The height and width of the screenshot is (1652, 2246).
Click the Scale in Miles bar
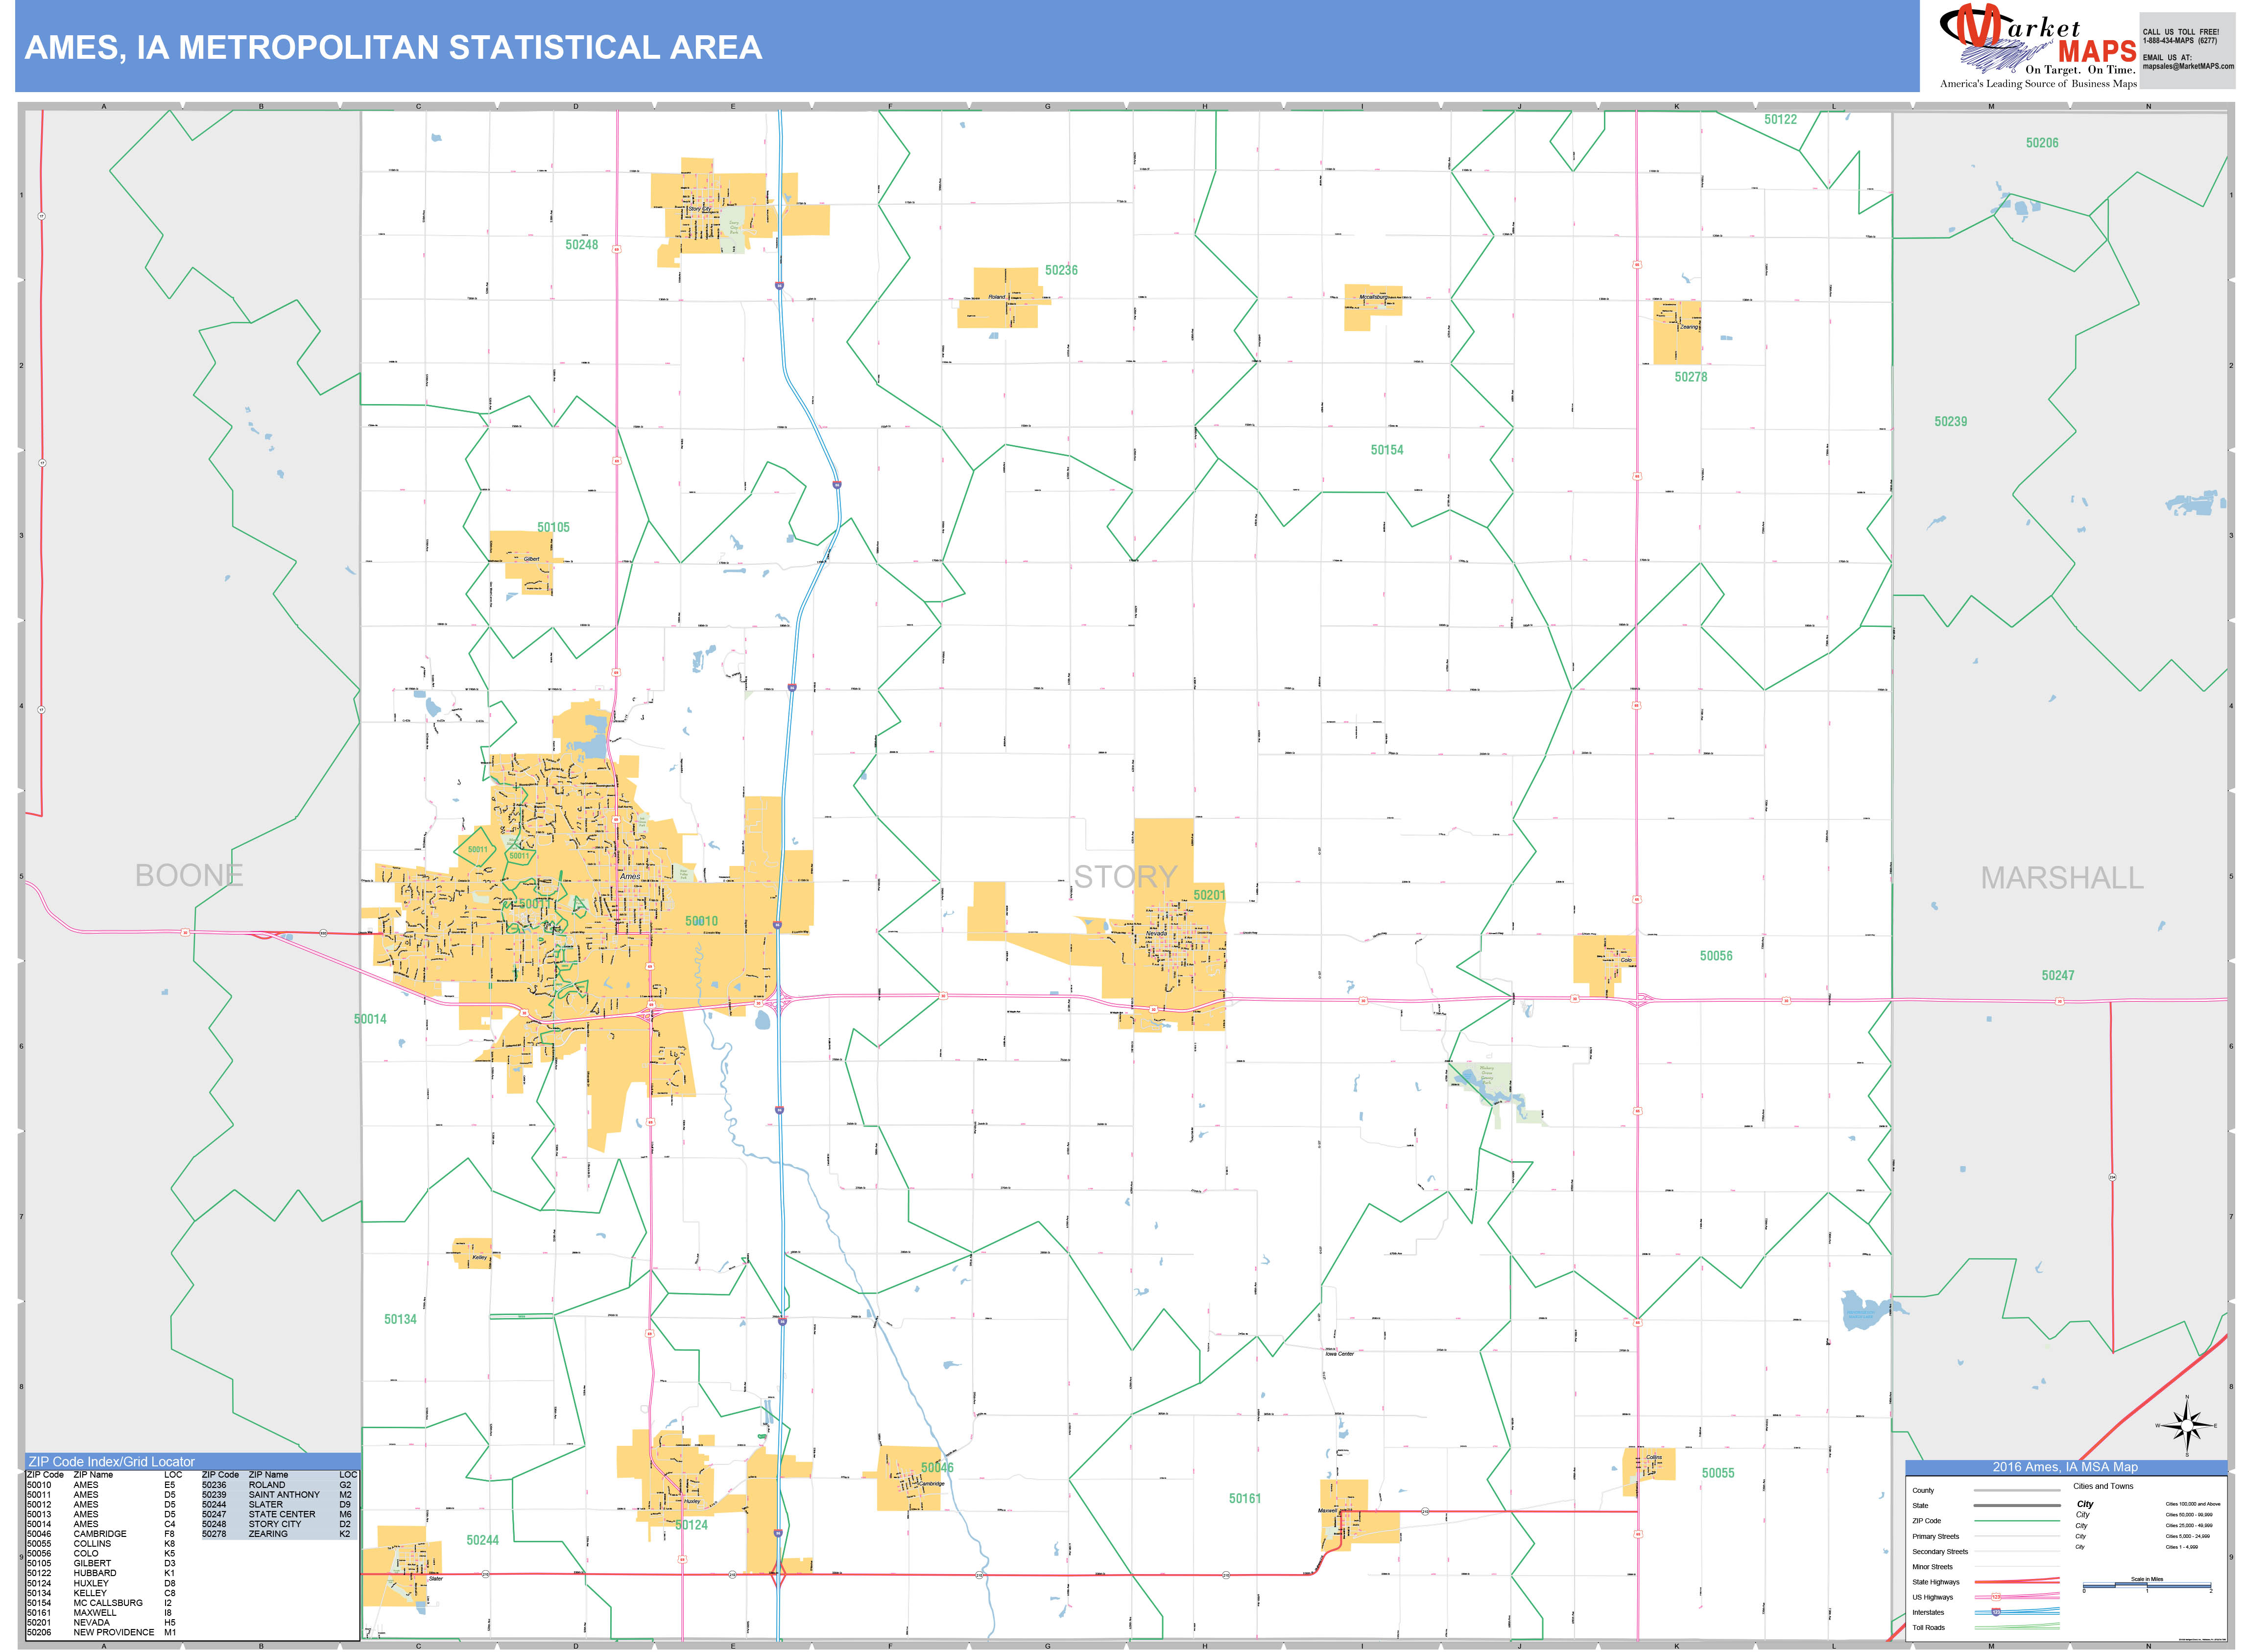tap(2146, 1586)
